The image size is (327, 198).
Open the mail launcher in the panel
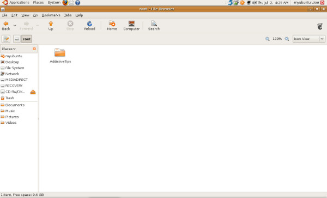[71, 3]
